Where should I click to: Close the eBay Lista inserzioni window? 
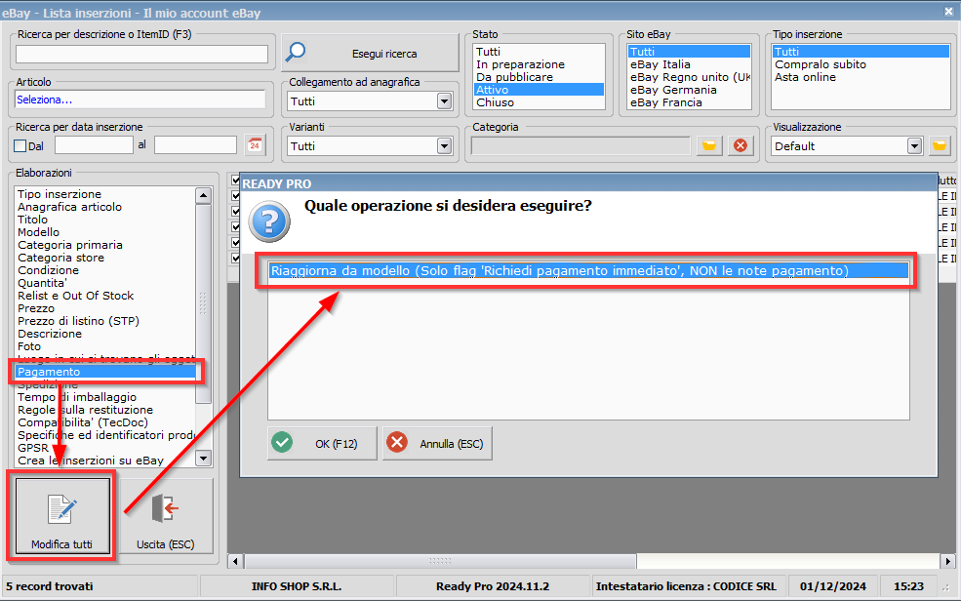click(x=948, y=11)
